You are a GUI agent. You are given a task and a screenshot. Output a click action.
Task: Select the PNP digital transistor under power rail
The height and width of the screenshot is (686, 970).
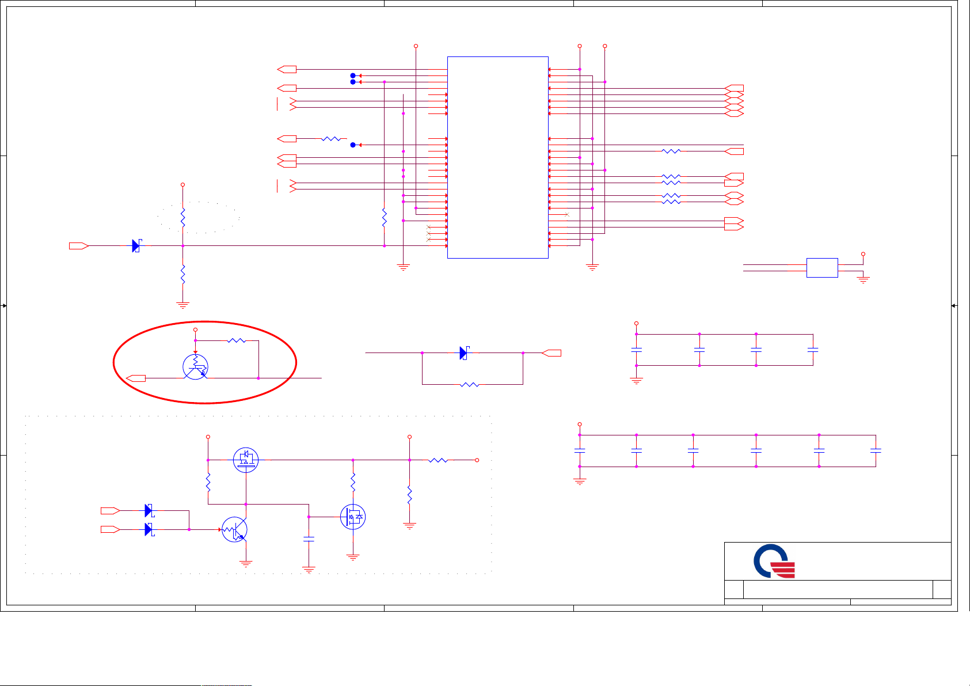195,366
